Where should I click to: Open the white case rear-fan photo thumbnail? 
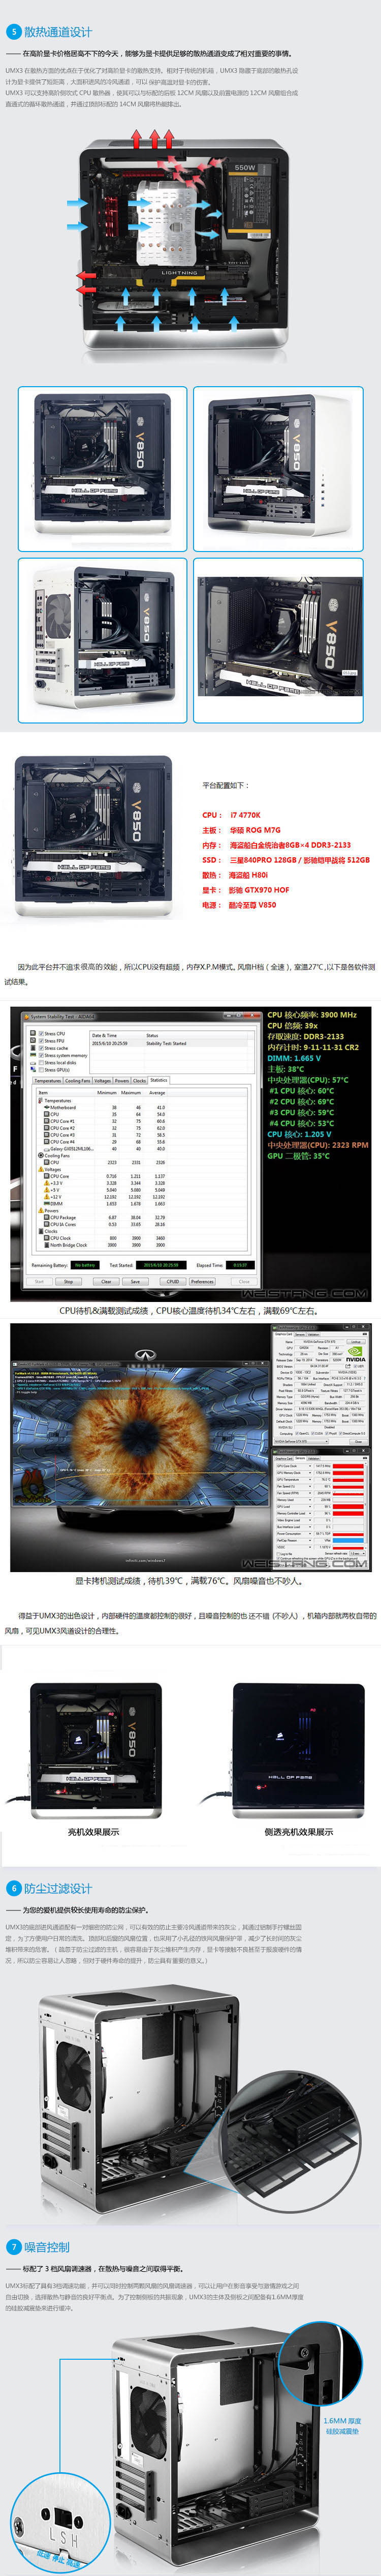tap(103, 640)
